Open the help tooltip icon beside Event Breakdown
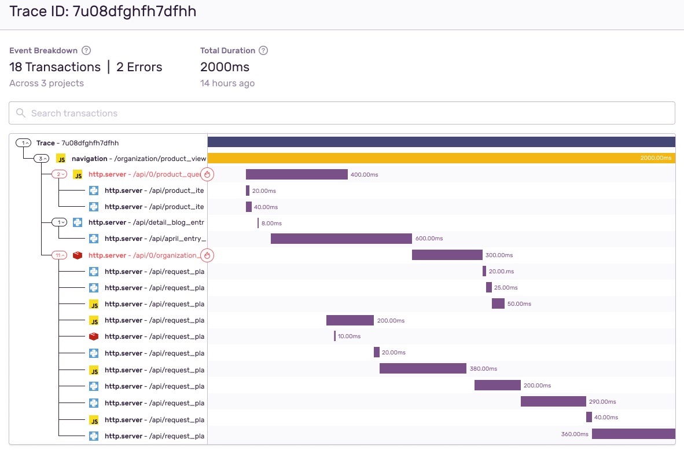Image resolution: width=684 pixels, height=450 pixels. [x=86, y=50]
